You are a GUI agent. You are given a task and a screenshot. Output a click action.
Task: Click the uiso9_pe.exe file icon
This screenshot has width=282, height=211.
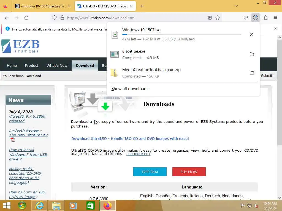click(x=115, y=54)
